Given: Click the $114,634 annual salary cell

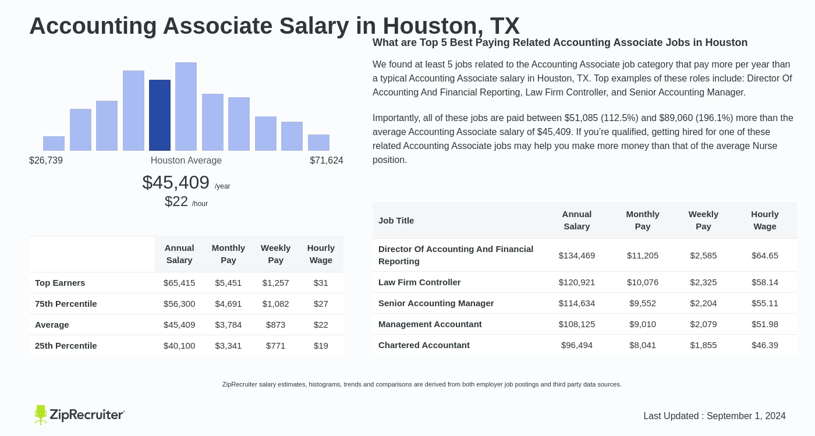Looking at the screenshot, I should [577, 303].
